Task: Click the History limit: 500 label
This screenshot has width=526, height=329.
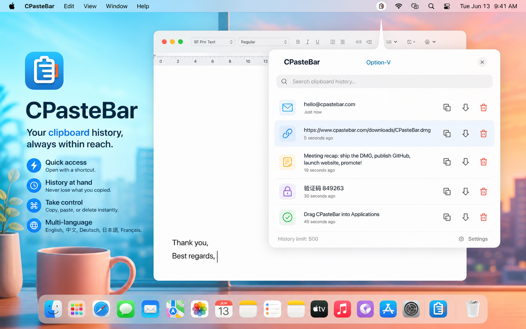Action: 298,239
